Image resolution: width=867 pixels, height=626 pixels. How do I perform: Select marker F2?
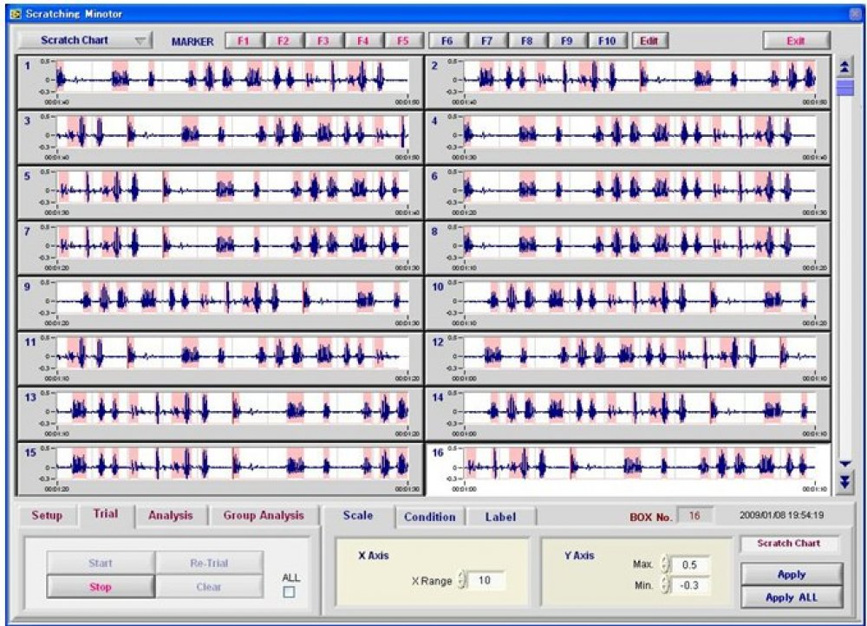click(284, 41)
